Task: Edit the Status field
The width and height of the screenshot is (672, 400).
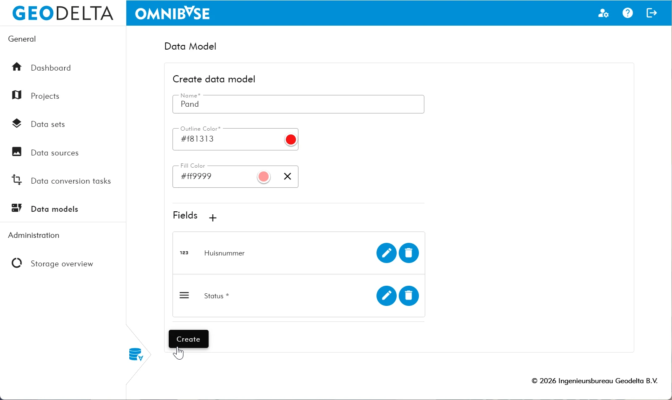Action: coord(386,296)
